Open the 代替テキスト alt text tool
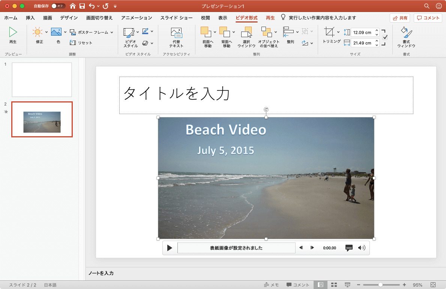This screenshot has width=446, height=289. tap(176, 33)
